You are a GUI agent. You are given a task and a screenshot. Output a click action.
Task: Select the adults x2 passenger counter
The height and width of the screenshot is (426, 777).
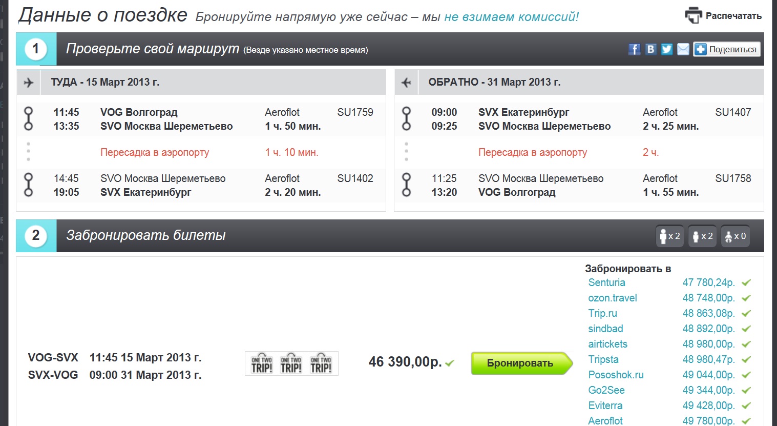click(x=670, y=236)
